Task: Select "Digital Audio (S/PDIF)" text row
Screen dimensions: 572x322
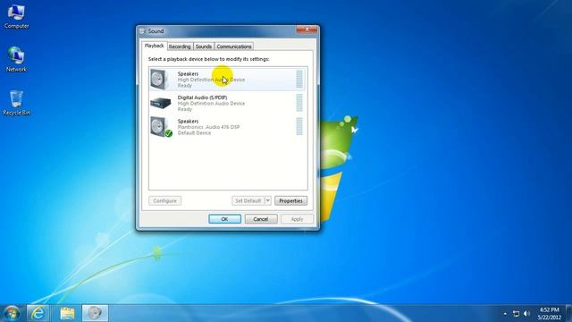Action: 202,97
